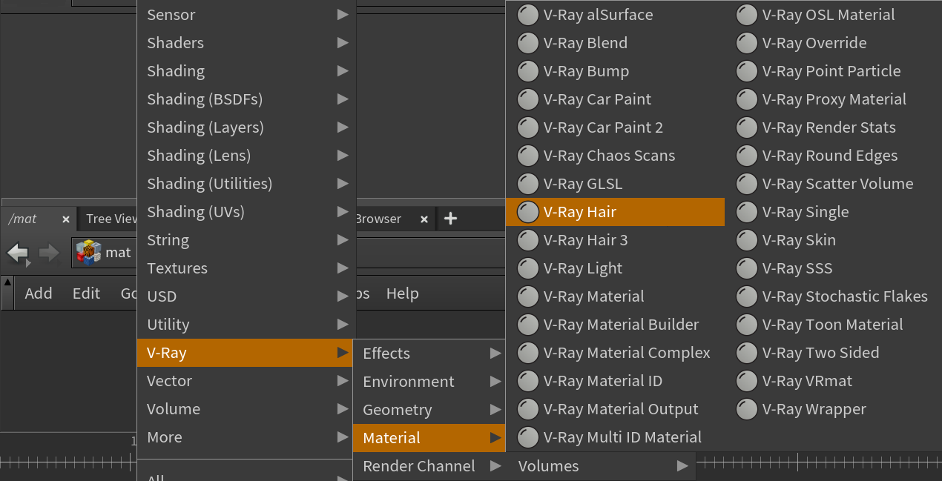Choose V-Ray Two Sided material
This screenshot has height=481, width=942.
[x=834, y=353]
